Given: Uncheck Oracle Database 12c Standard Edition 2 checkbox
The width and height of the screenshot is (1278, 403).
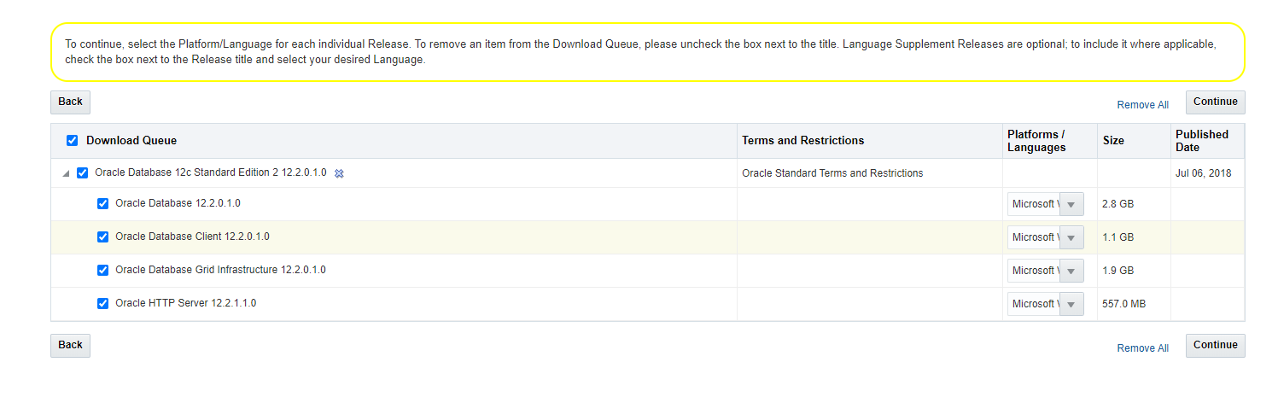Looking at the screenshot, I should (83, 172).
